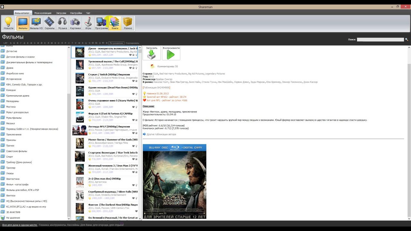Open the Фильмы HD category

(36, 23)
